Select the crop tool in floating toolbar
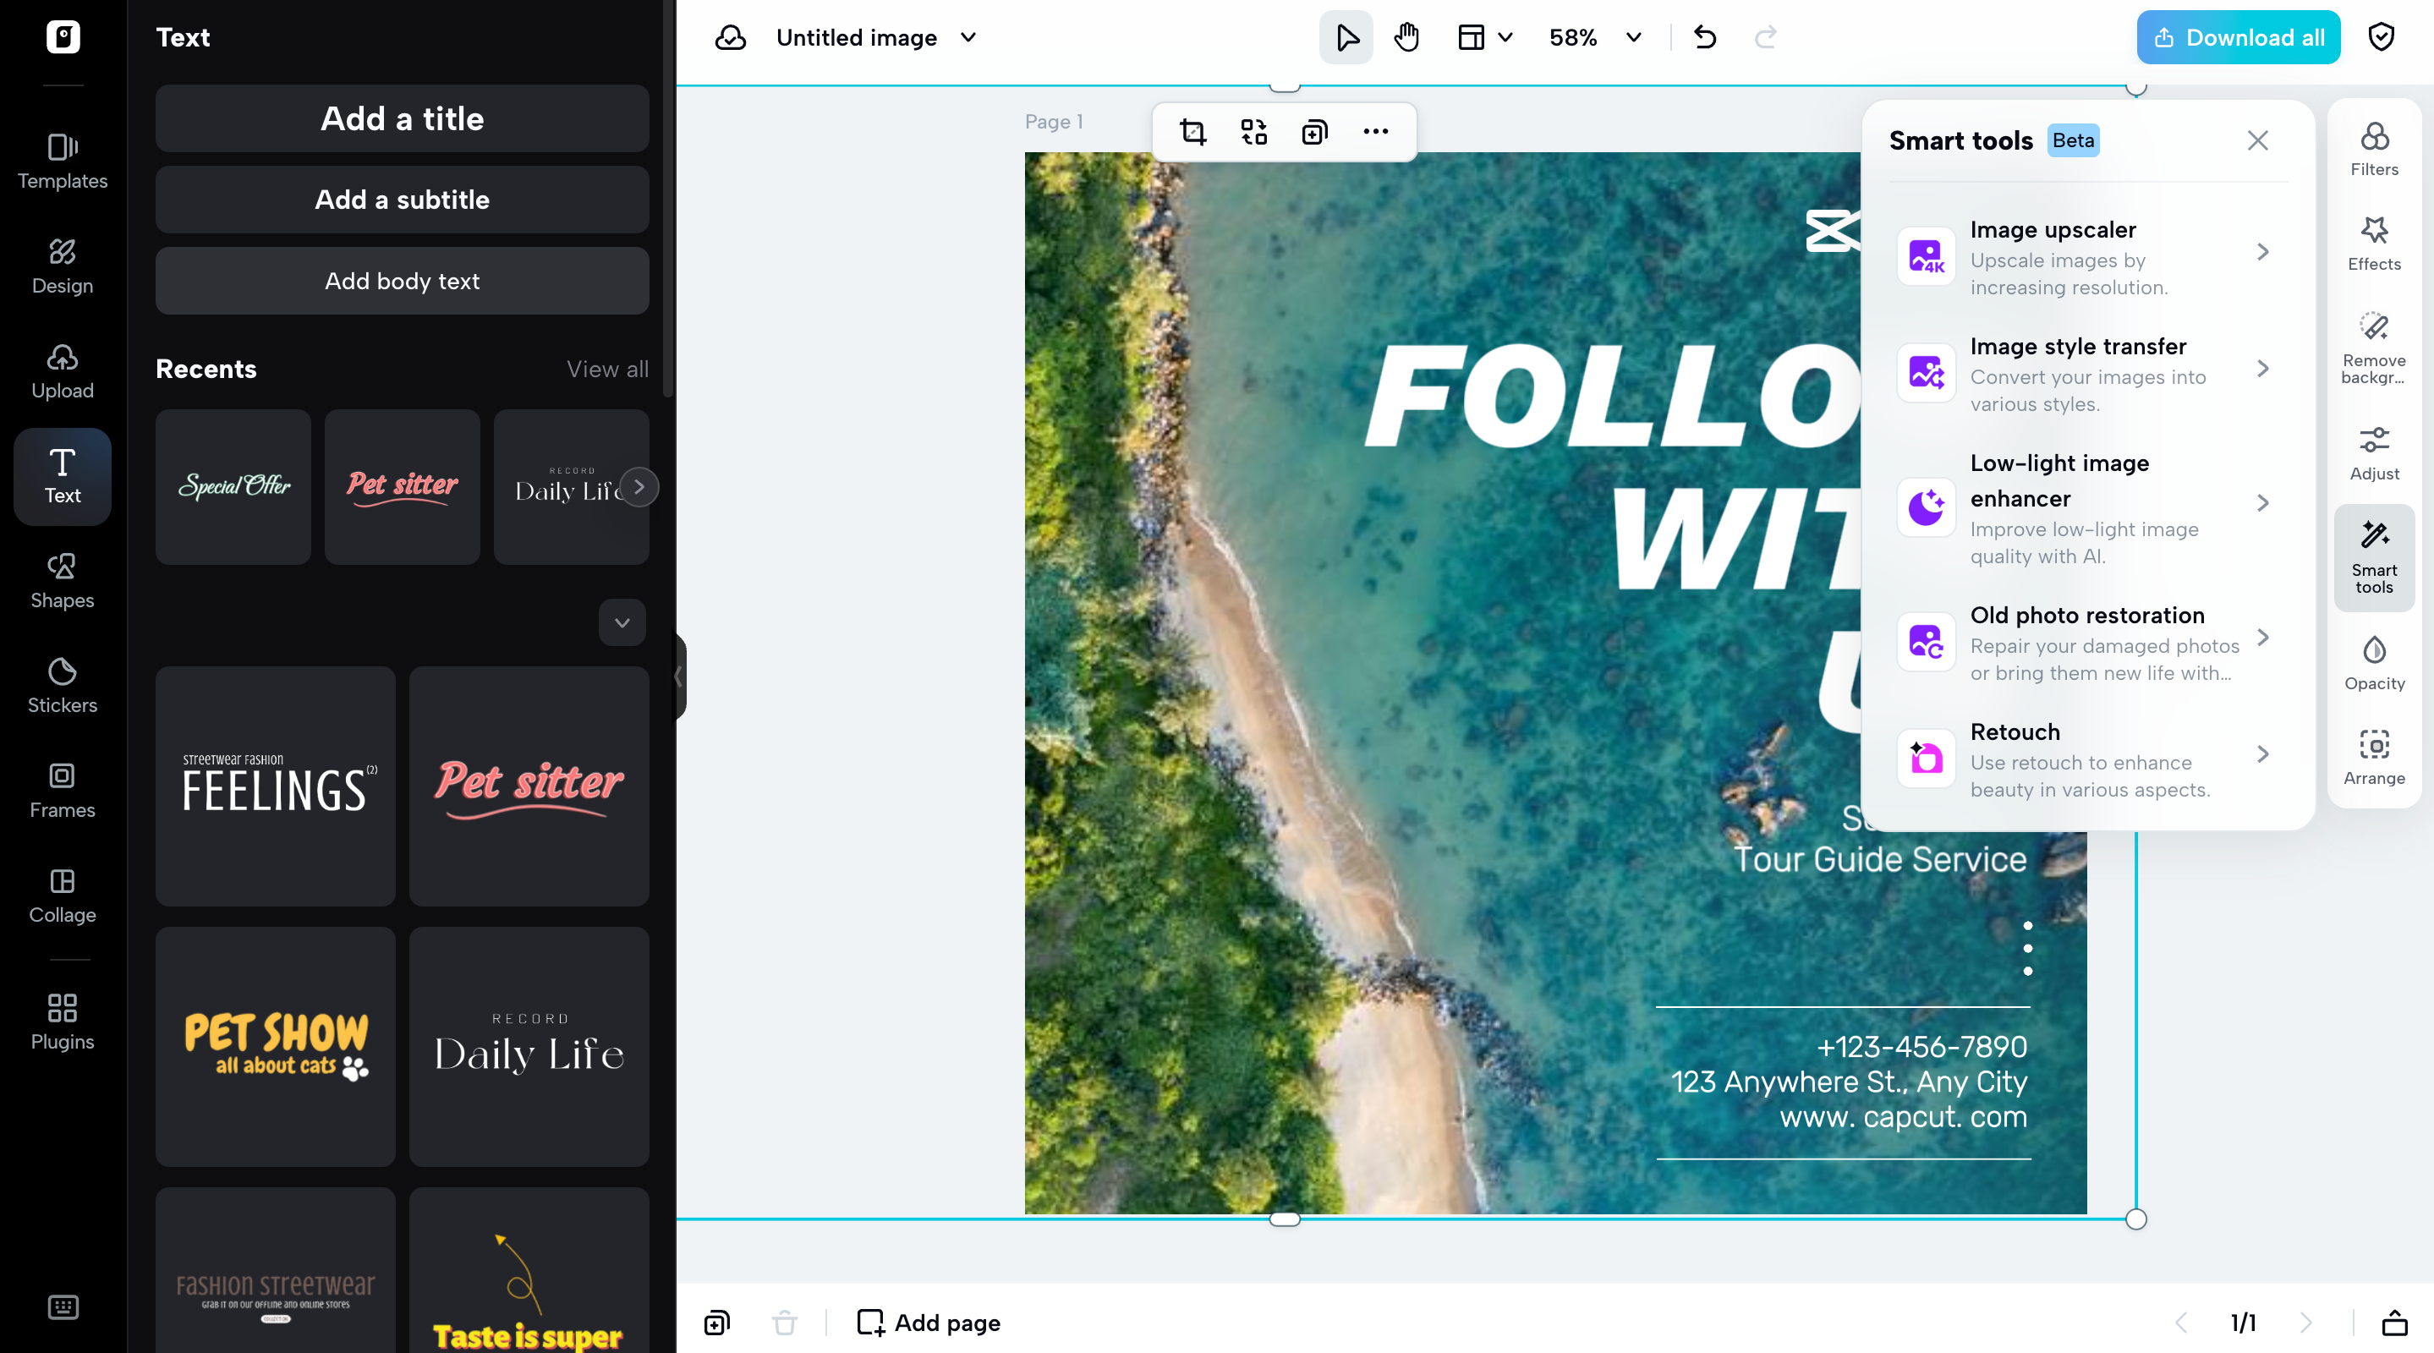 (1193, 131)
